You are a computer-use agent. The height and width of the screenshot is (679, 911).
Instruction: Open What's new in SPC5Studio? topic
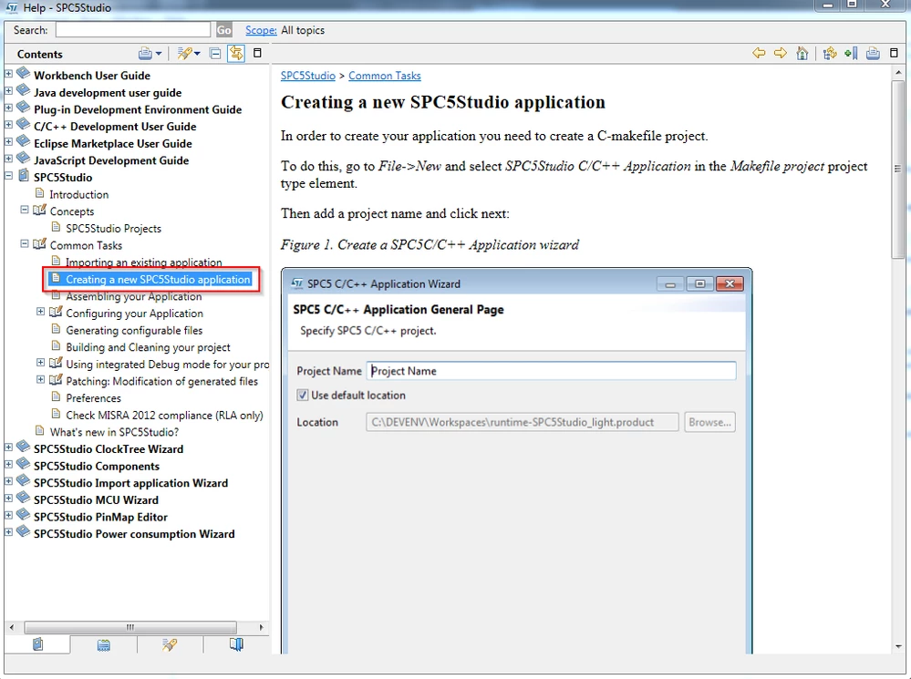click(x=115, y=432)
